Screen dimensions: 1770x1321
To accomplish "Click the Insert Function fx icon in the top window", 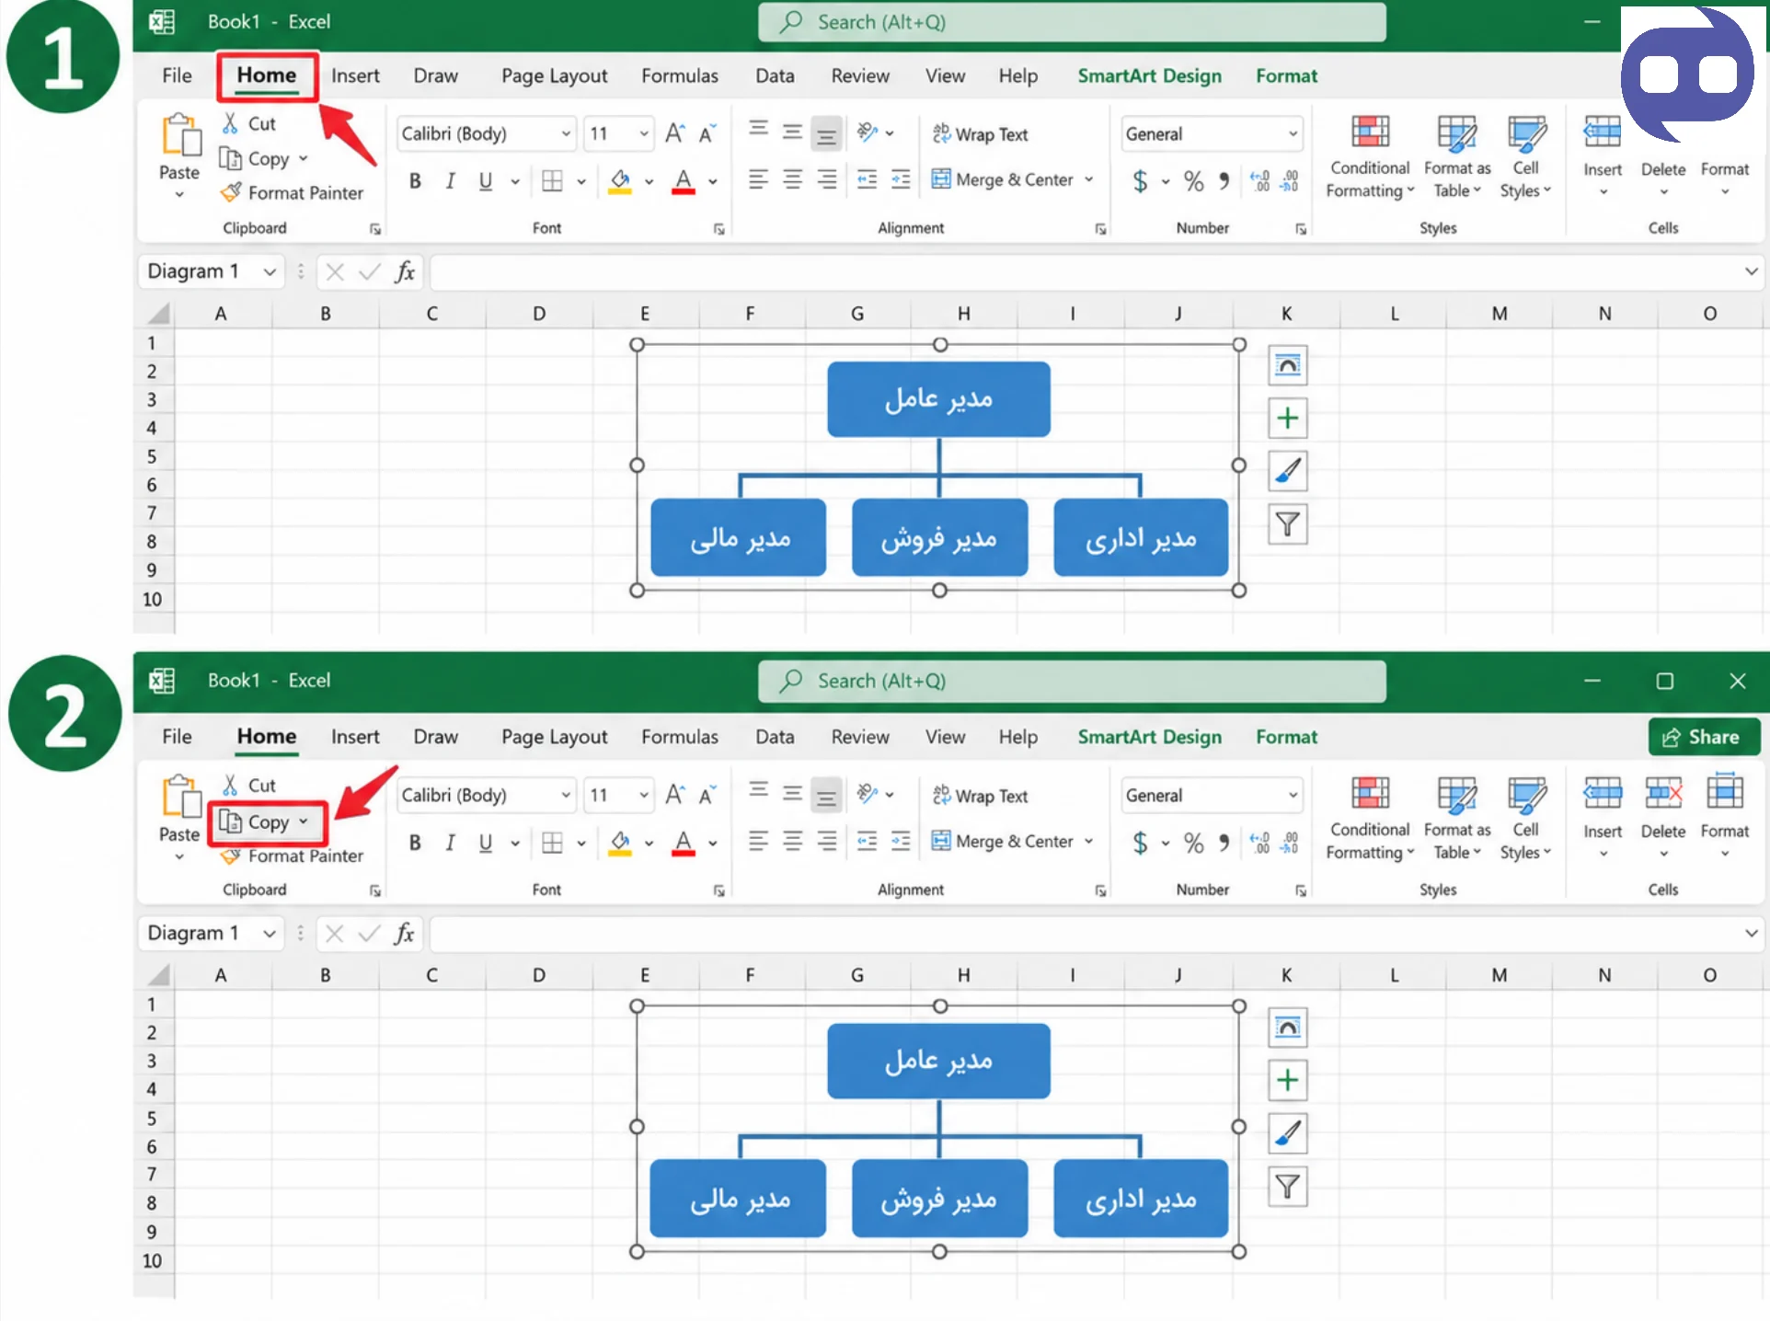I will pos(405,271).
